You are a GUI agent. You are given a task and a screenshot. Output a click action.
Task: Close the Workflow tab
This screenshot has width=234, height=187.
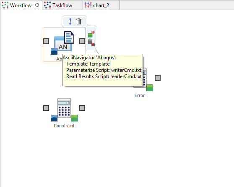[x=37, y=5]
